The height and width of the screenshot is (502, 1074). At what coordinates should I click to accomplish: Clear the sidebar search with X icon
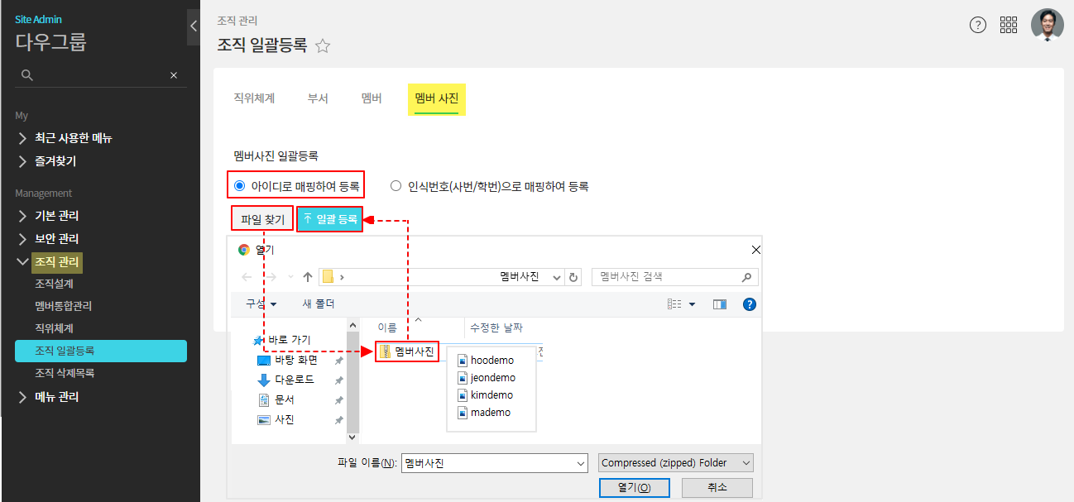174,75
